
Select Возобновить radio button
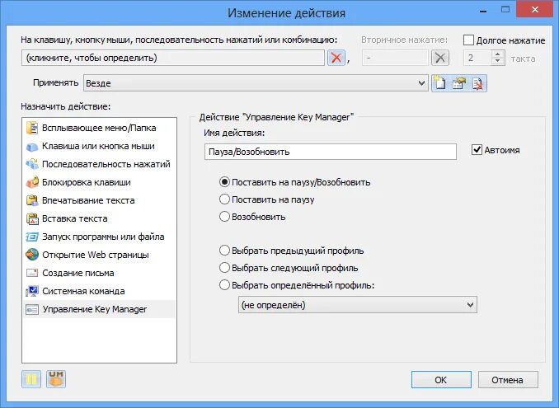[x=224, y=216]
